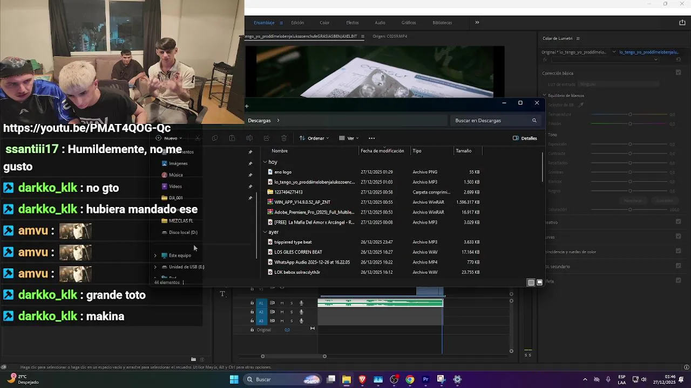Solo audio track A2 with S button
Image resolution: width=691 pixels, height=388 pixels.
292,312
